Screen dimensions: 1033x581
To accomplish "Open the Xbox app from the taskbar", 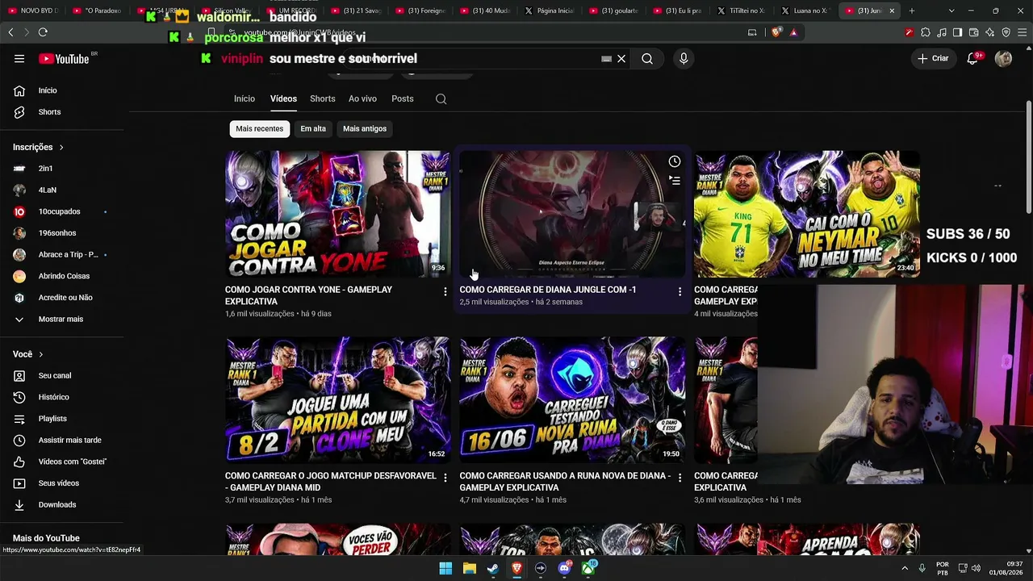I will click(589, 569).
